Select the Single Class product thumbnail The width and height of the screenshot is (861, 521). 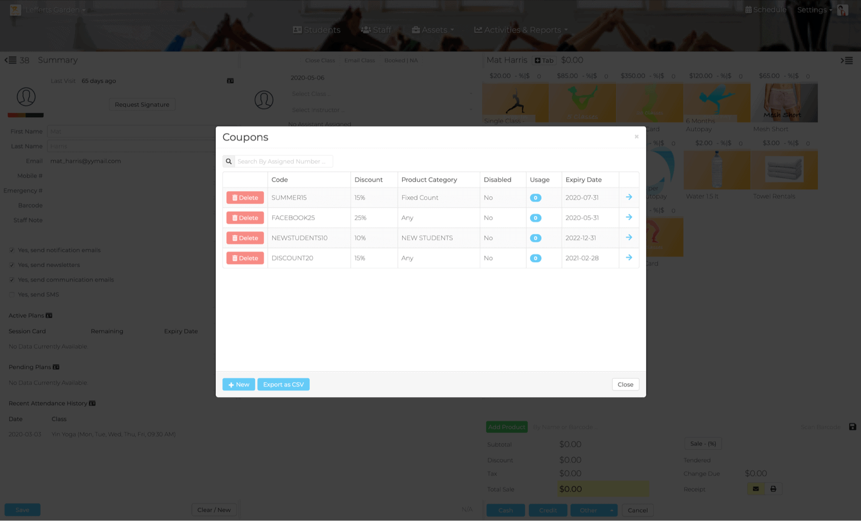click(x=516, y=103)
